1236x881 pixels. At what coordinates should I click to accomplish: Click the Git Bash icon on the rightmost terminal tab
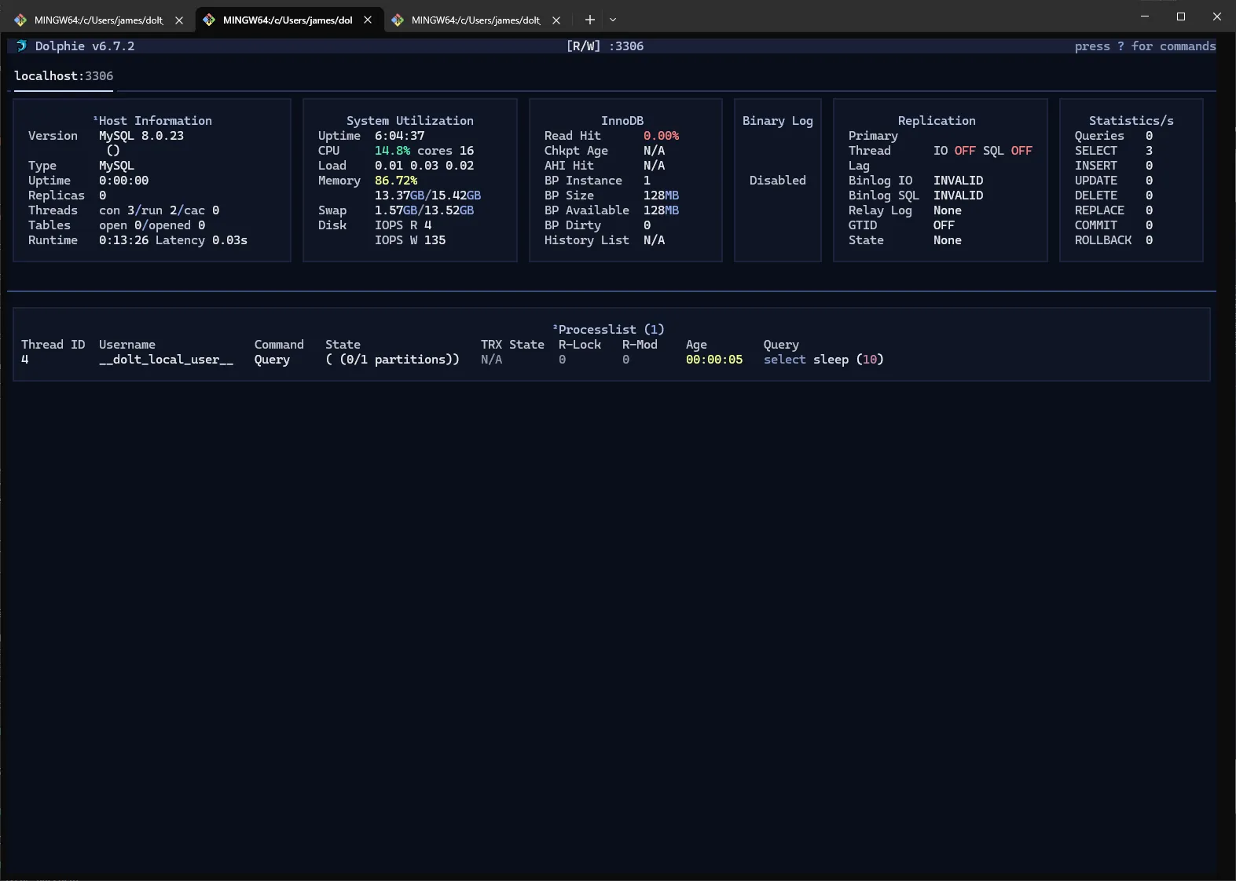(x=398, y=20)
